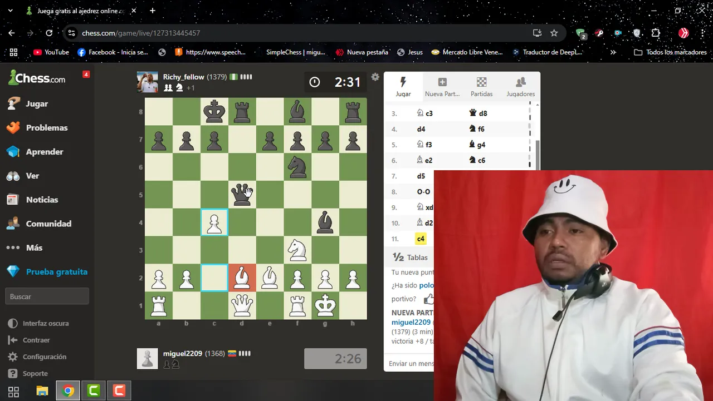Click the black queen on d5
This screenshot has width=713, height=401.
pyautogui.click(x=242, y=195)
